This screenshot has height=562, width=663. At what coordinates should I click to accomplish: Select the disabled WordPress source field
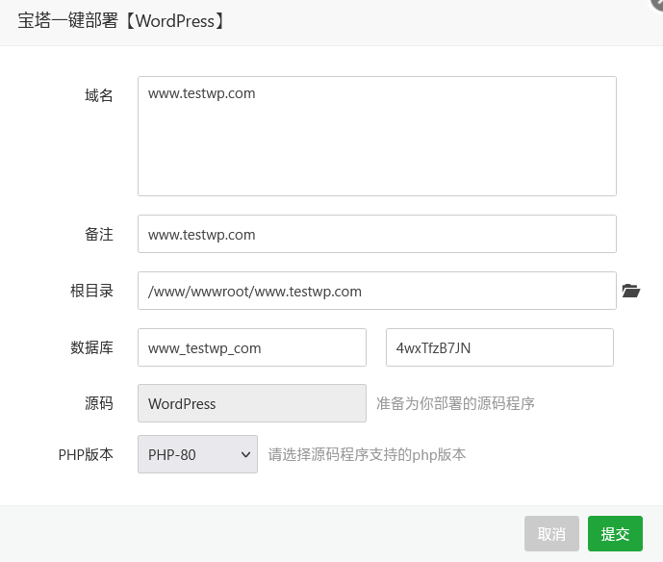click(252, 403)
